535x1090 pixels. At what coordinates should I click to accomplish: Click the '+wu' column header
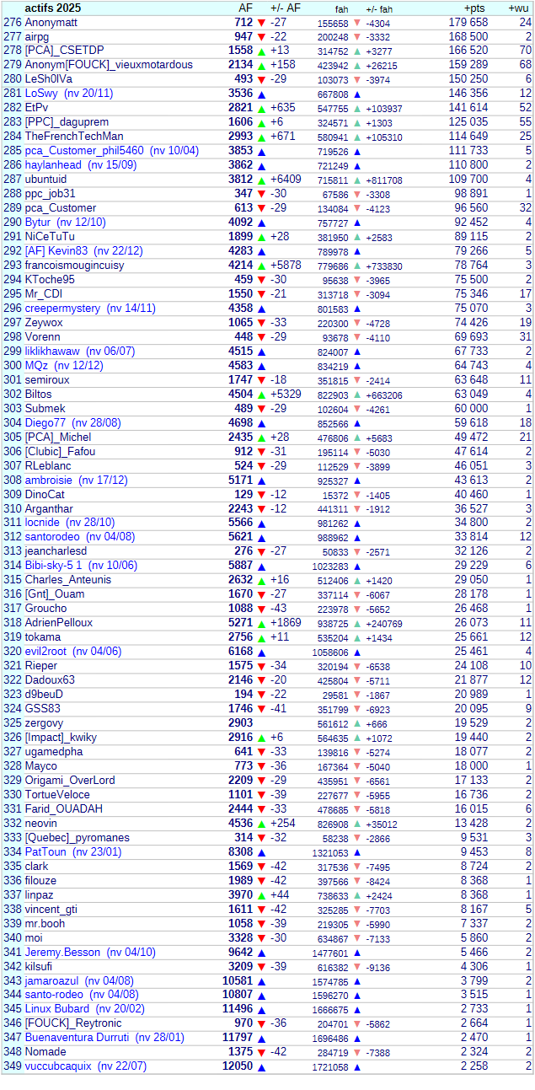point(519,8)
